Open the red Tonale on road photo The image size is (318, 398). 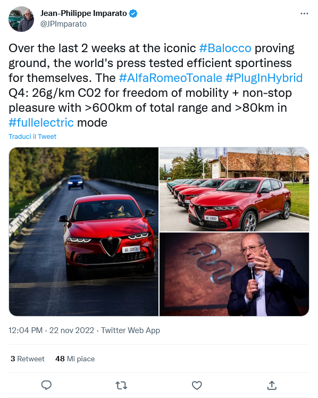point(83,232)
